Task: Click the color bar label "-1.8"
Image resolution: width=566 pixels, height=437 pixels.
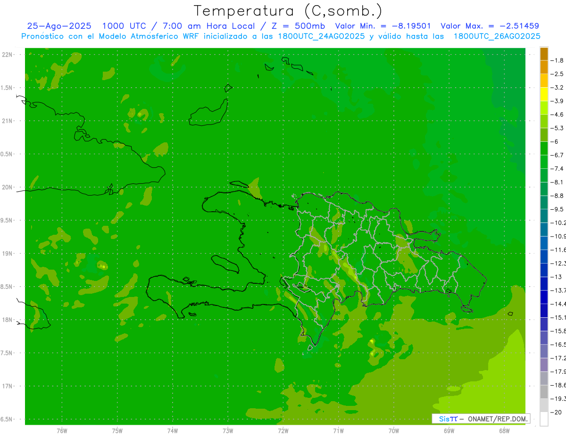Action: (x=557, y=60)
